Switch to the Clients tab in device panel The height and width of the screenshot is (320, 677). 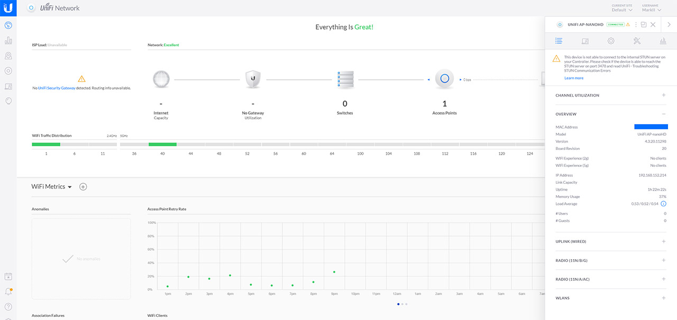tap(585, 41)
